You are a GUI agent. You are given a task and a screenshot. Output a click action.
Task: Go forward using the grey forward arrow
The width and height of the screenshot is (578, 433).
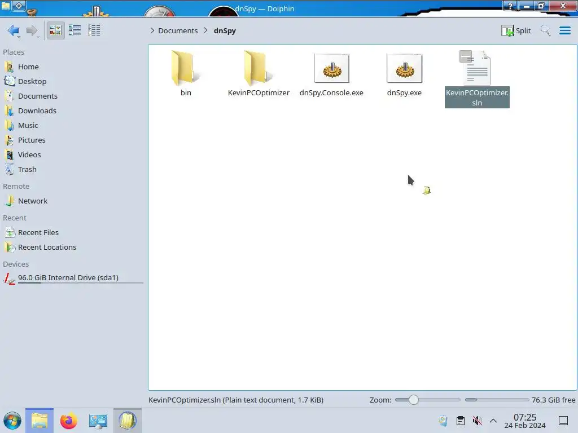[32, 30]
